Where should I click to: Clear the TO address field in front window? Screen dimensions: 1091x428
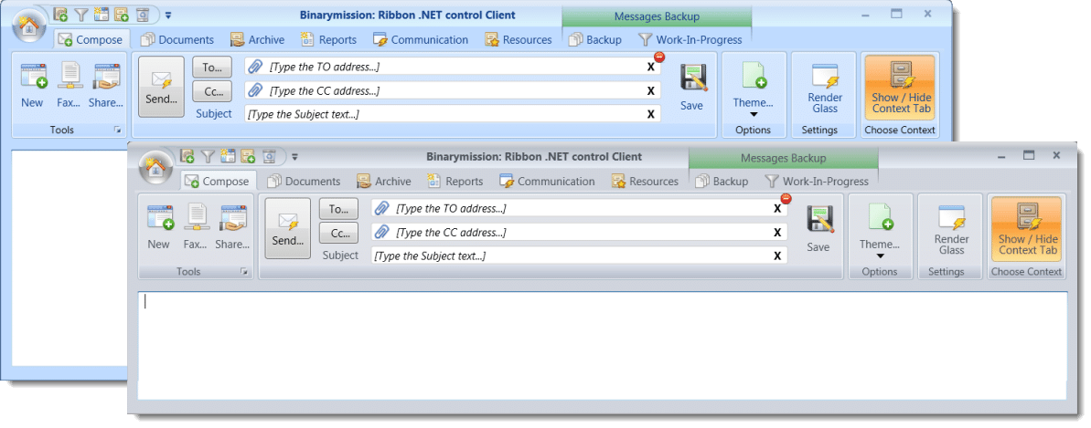(777, 208)
